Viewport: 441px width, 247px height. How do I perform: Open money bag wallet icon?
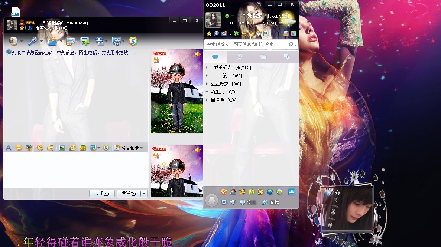[x=251, y=34]
